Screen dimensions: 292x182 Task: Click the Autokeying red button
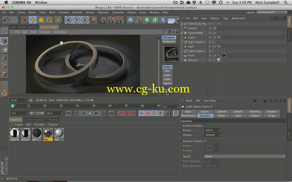click(126, 113)
